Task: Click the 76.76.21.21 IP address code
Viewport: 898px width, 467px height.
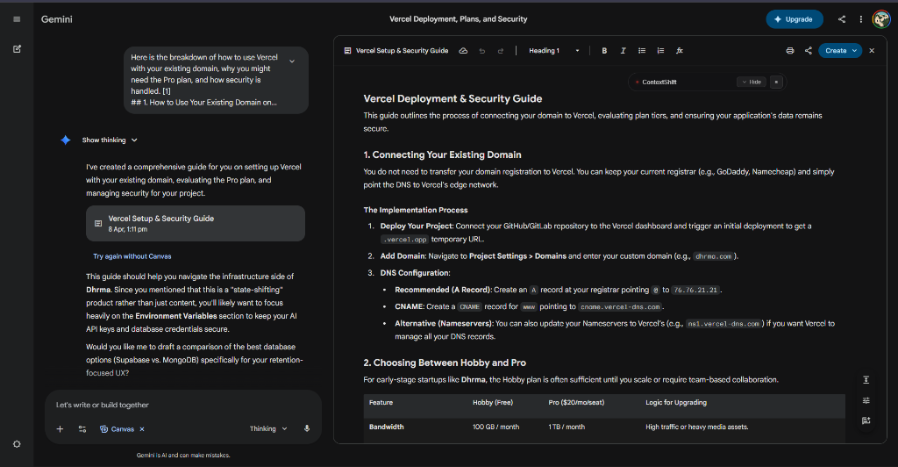Action: click(695, 290)
